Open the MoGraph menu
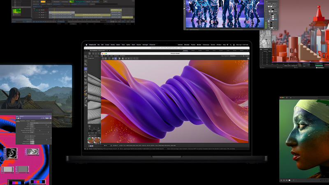This screenshot has height=185, width=329. 145,45
